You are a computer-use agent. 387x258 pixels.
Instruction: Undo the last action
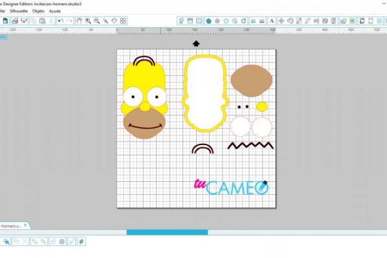coord(61,21)
